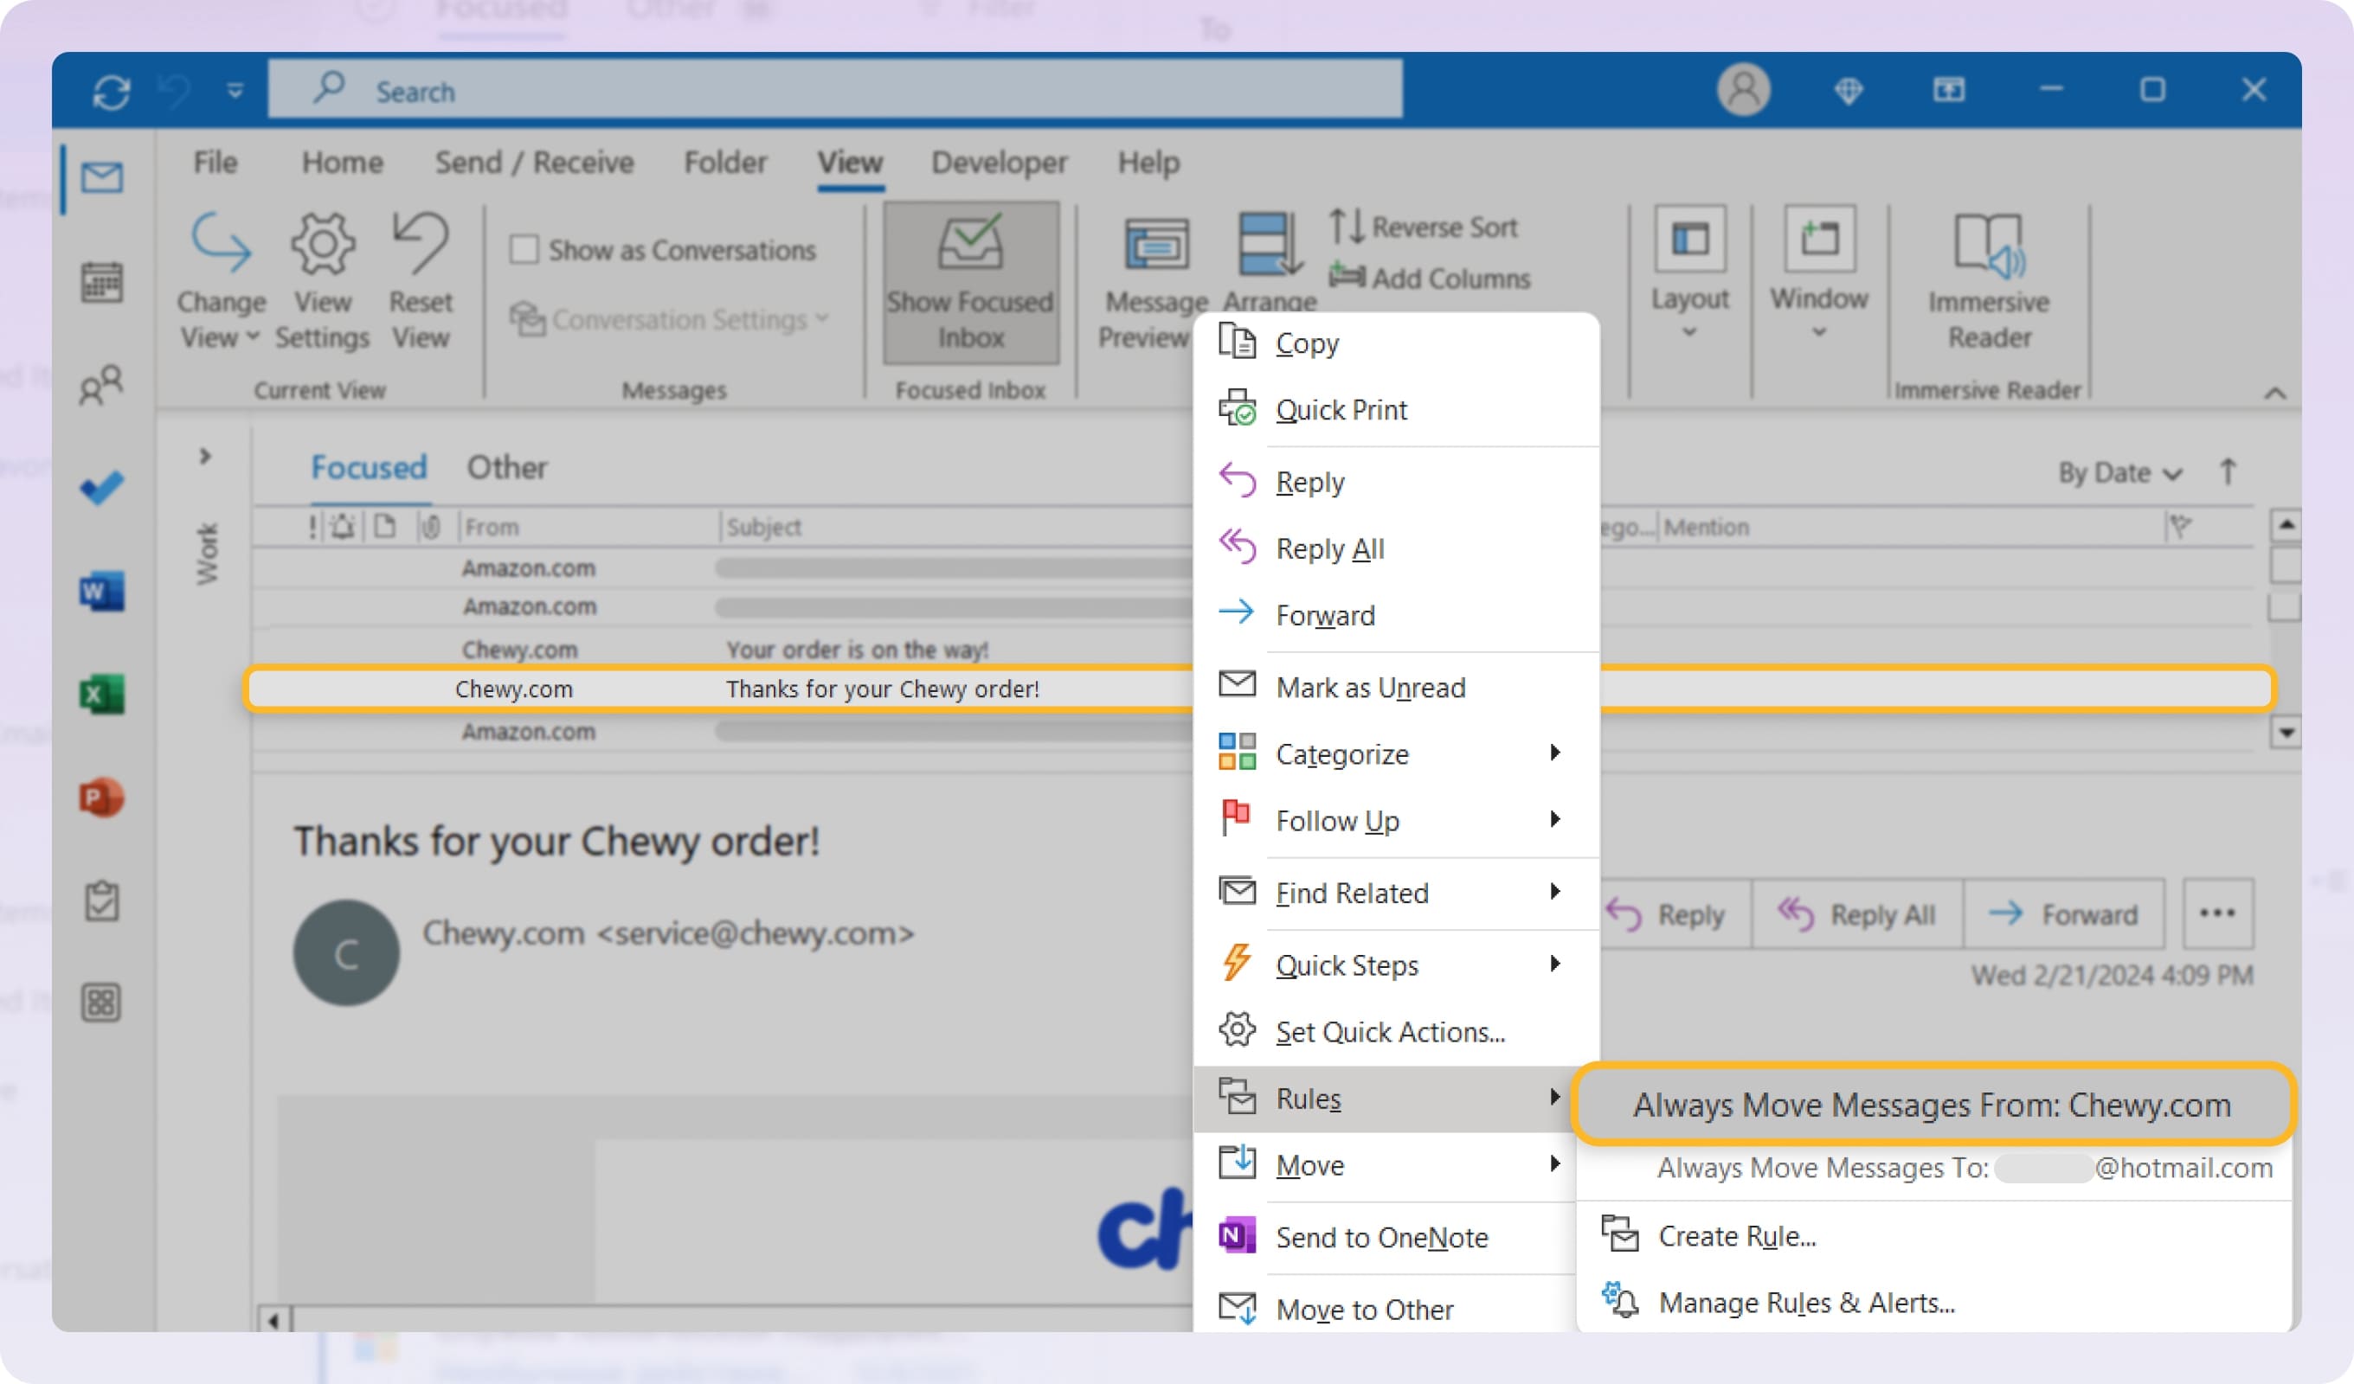Launch Excel from the left sidebar
Viewport: 2354px width, 1384px height.
coord(101,695)
